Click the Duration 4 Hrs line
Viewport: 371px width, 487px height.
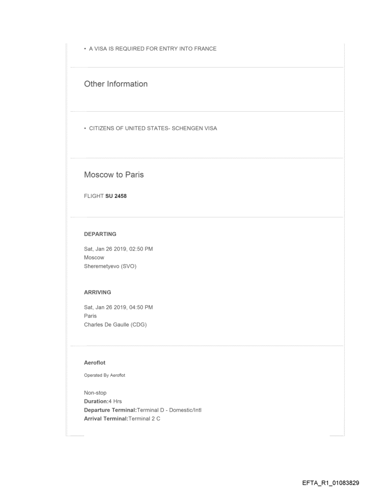[103, 401]
